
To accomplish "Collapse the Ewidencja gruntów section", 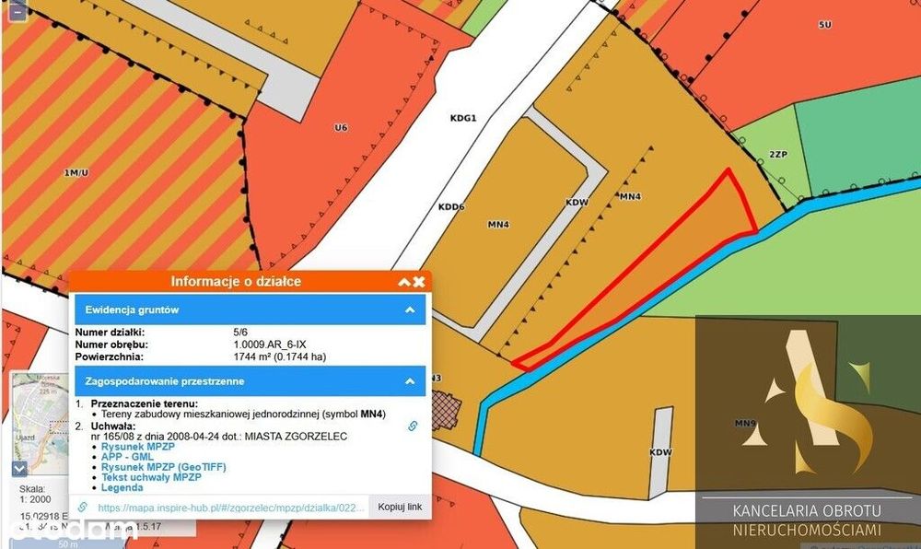I will pos(410,310).
